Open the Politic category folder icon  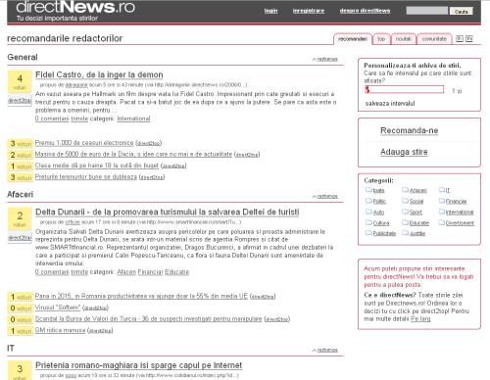pyautogui.click(x=368, y=201)
